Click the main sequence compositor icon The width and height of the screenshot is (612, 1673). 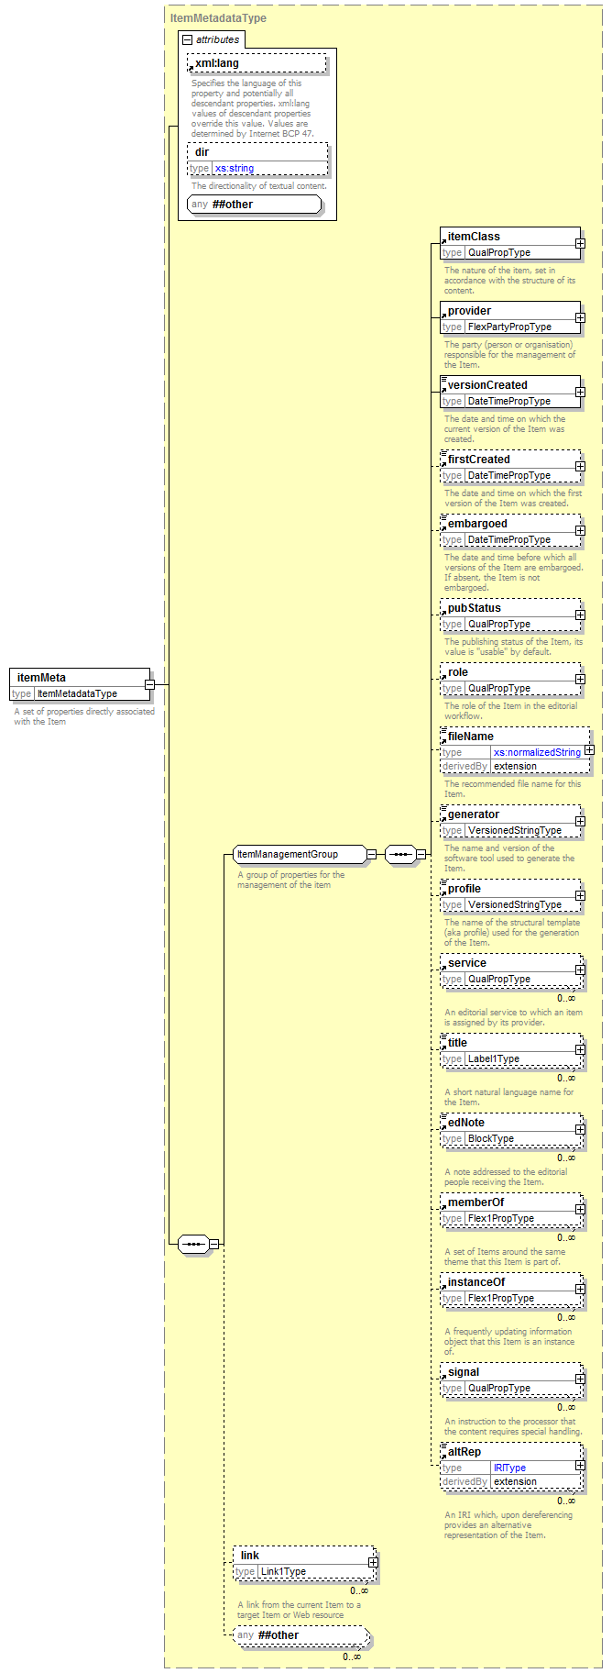pyautogui.click(x=193, y=1244)
